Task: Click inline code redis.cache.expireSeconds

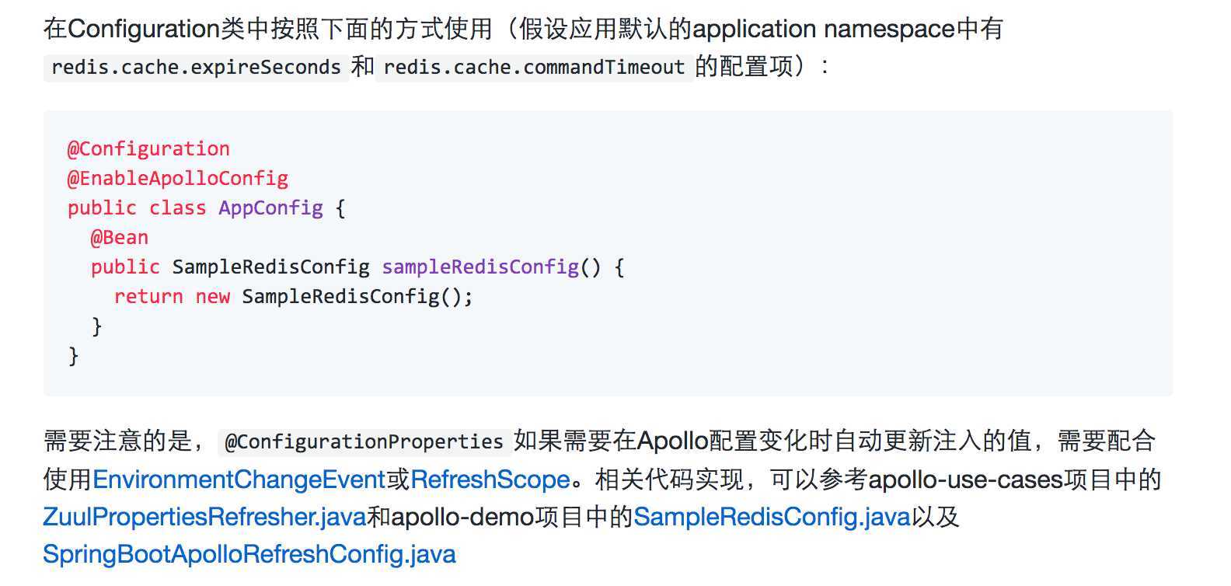Action: point(196,68)
